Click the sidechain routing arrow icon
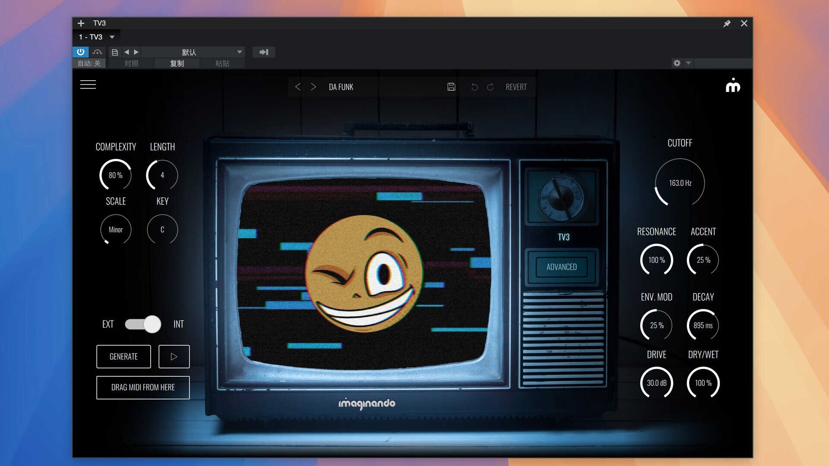 pos(264,52)
